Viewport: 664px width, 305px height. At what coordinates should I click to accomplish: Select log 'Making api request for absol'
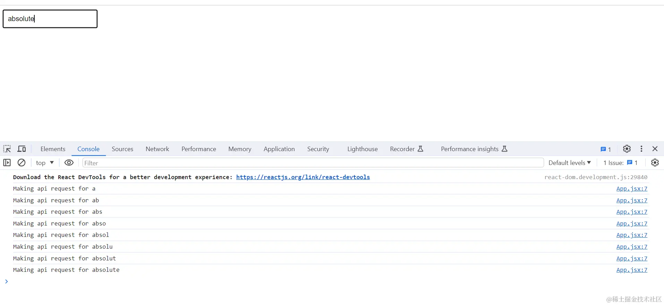(x=61, y=235)
